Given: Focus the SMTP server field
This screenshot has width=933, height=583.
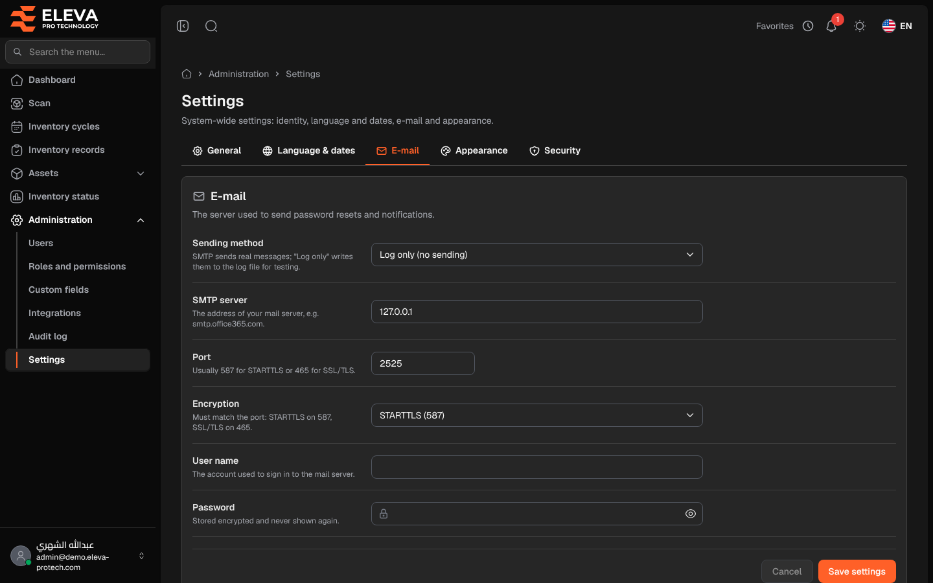Looking at the screenshot, I should tap(536, 312).
